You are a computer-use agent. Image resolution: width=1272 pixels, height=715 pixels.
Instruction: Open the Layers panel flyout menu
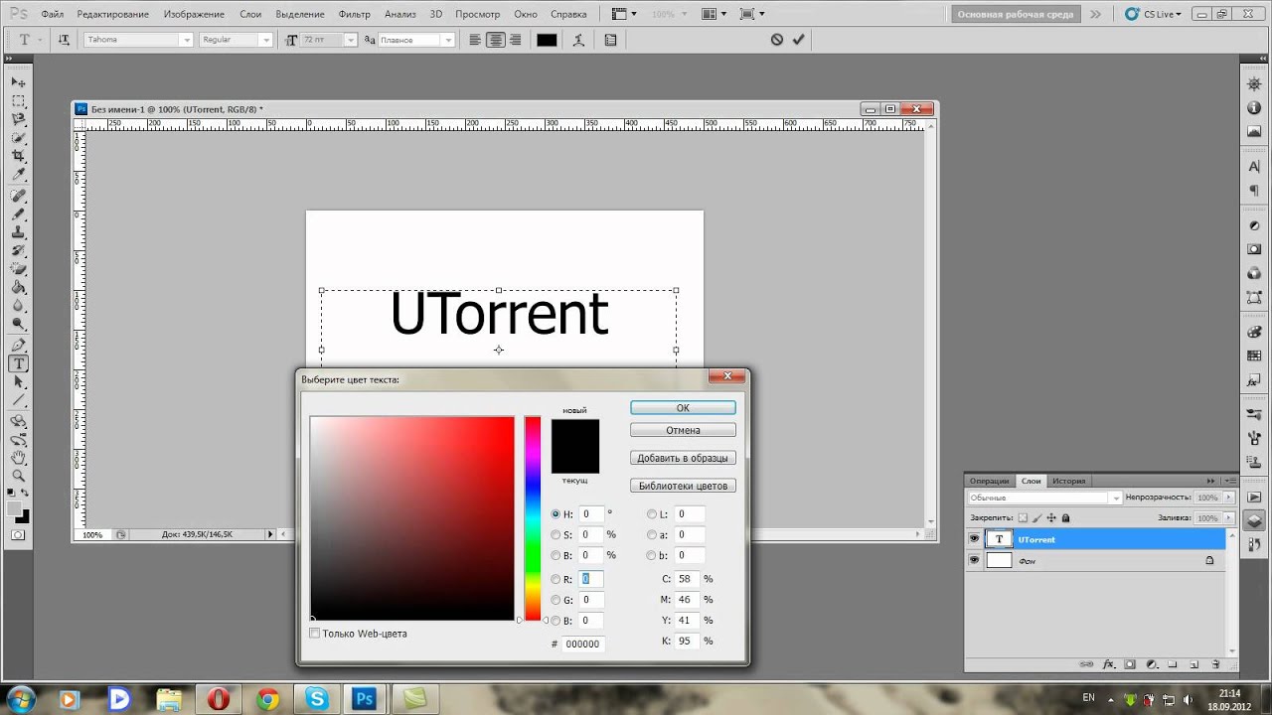[1228, 481]
